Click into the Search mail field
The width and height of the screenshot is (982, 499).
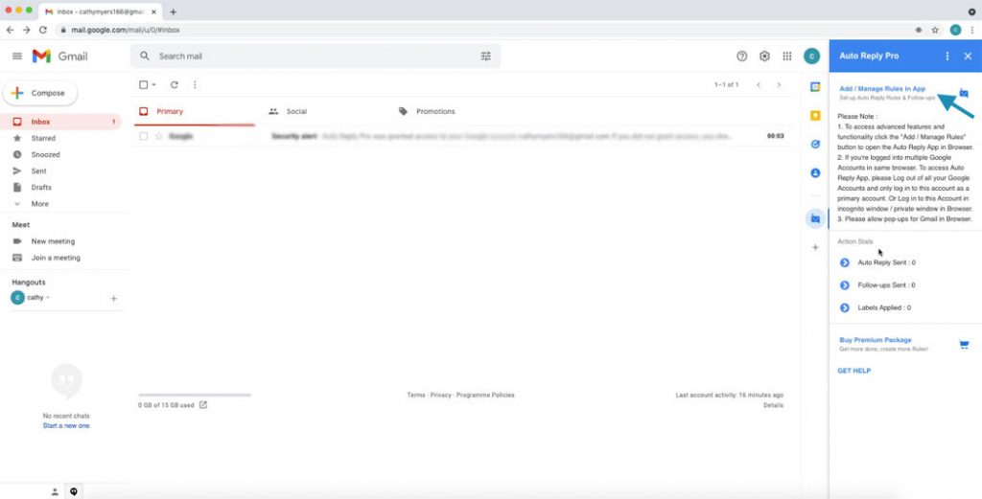pos(307,57)
